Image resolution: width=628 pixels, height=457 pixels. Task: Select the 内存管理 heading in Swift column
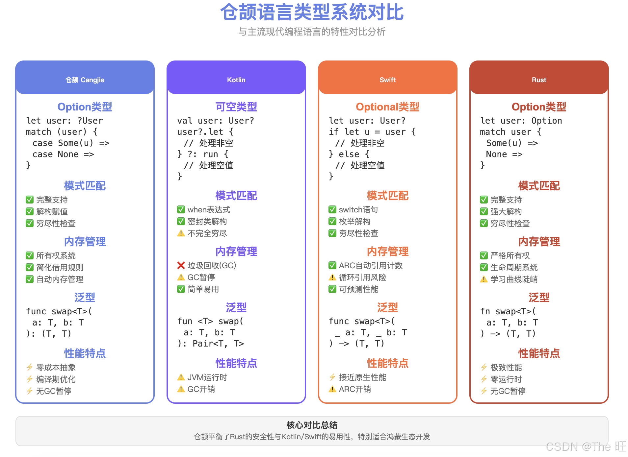(x=388, y=252)
